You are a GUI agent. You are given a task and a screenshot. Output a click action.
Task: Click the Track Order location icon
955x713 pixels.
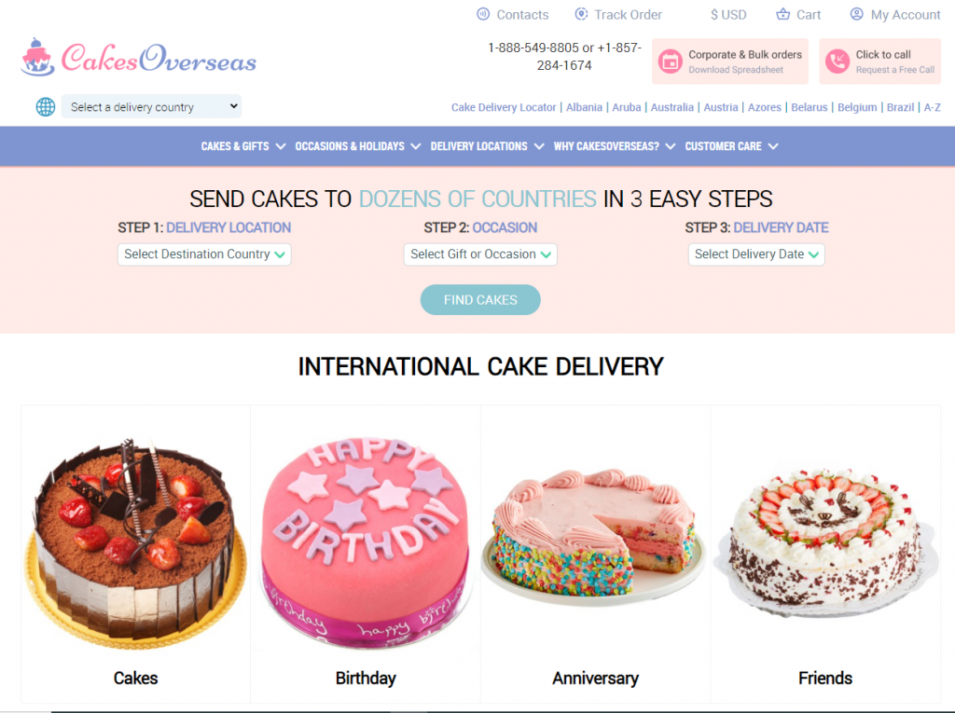(582, 14)
